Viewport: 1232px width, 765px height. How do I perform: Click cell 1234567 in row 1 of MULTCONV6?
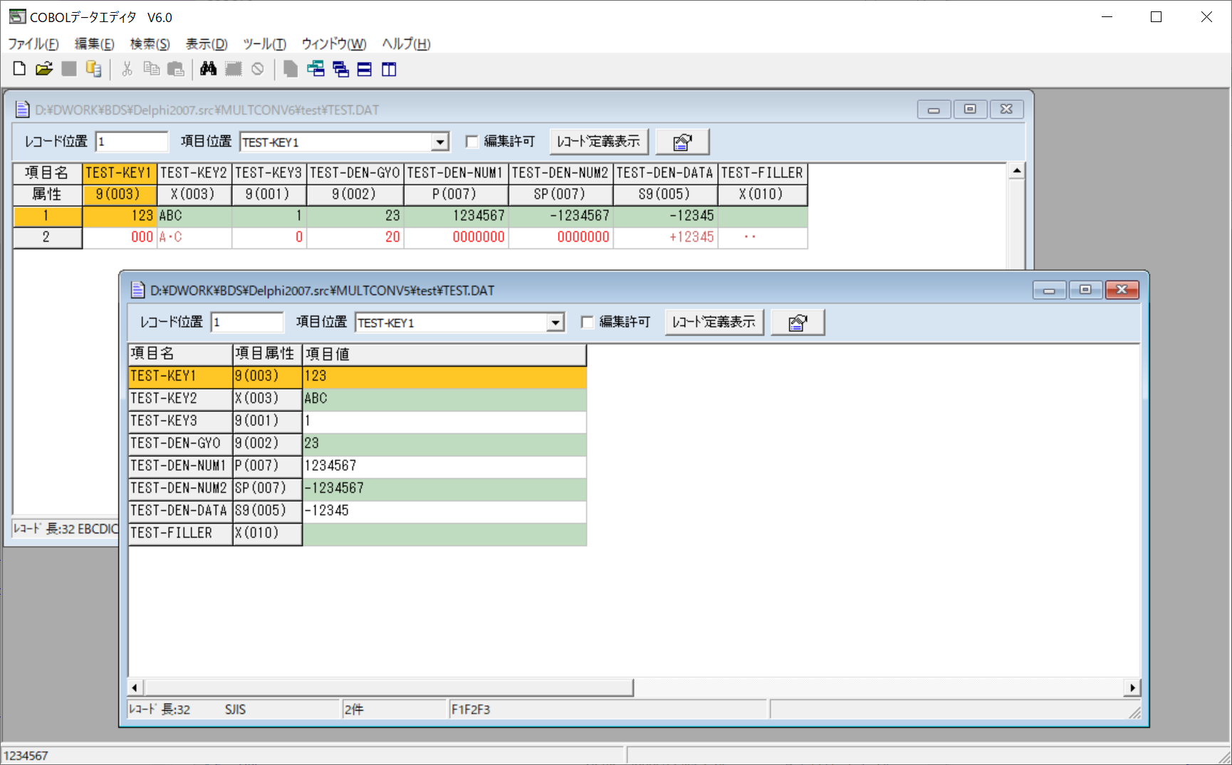point(456,216)
